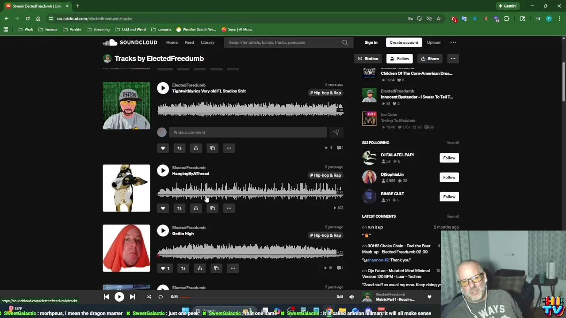Copy link of the Tightwithlyrics track
Viewport: 566px width, 318px height.
click(212, 148)
